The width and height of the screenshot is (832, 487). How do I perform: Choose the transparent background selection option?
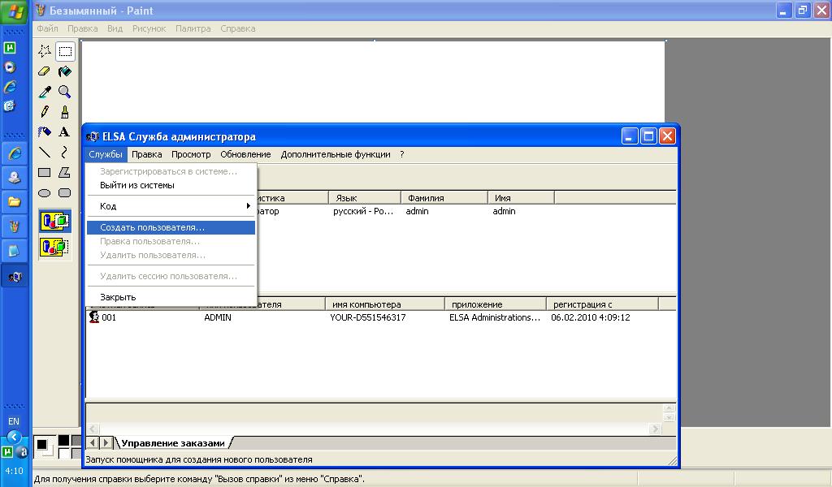click(54, 246)
